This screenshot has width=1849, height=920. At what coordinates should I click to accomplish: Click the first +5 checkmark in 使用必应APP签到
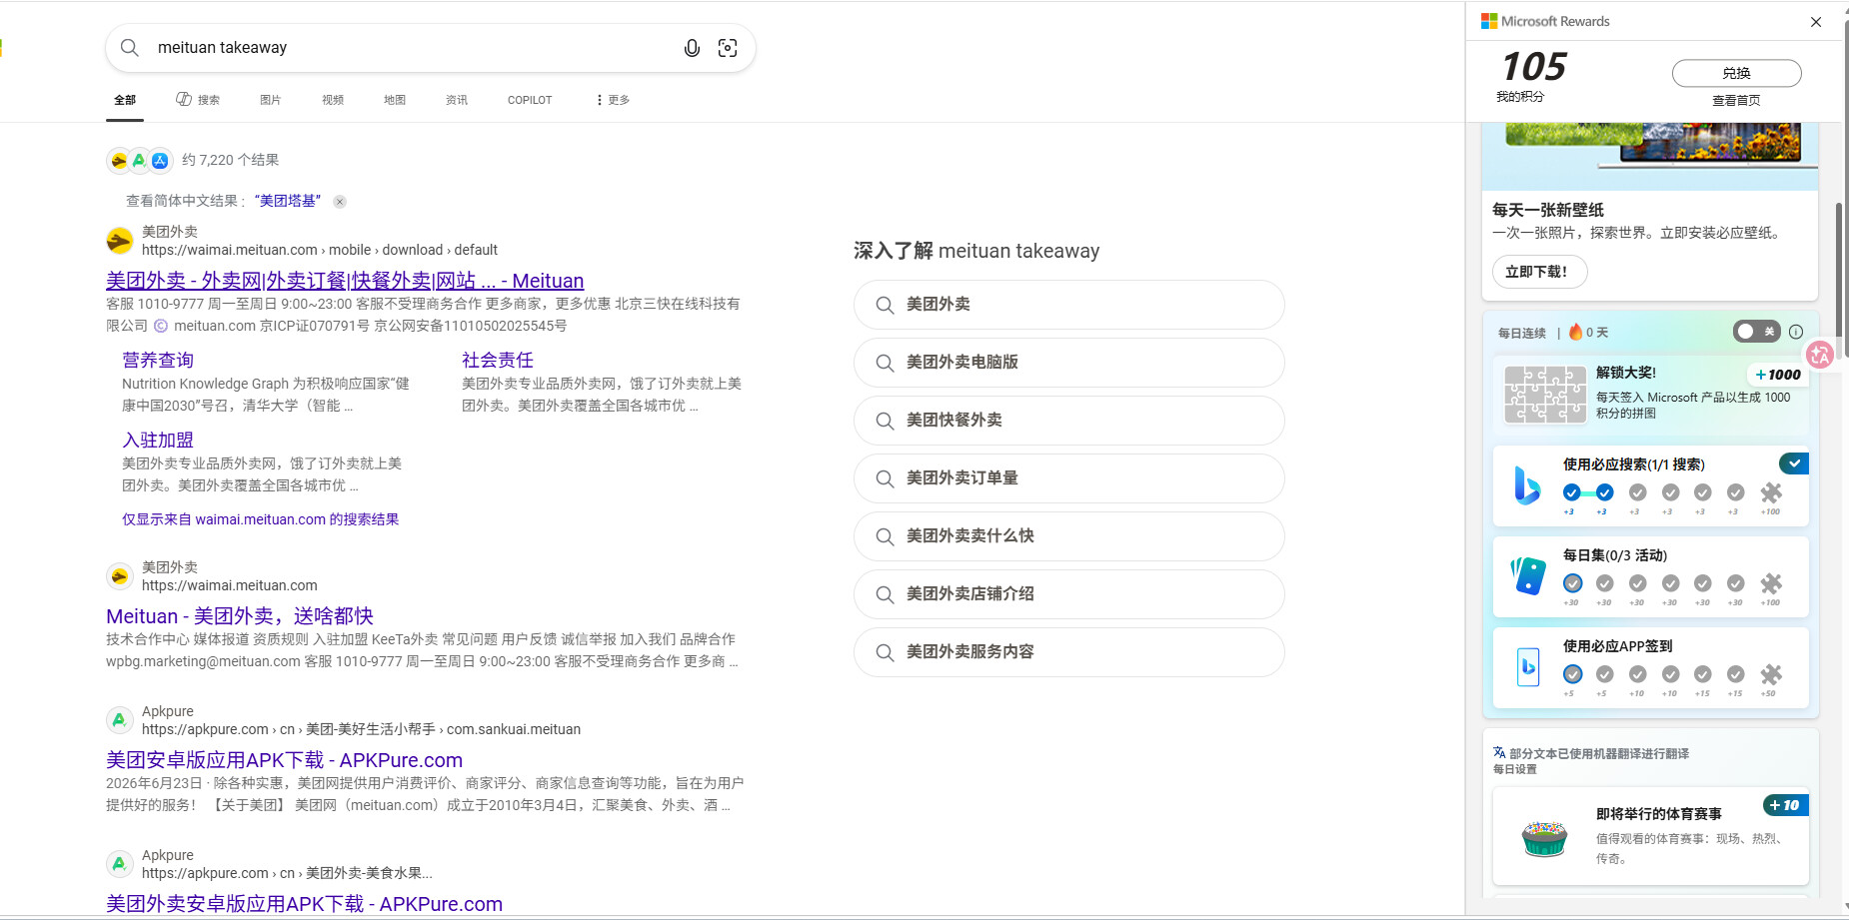coord(1572,674)
